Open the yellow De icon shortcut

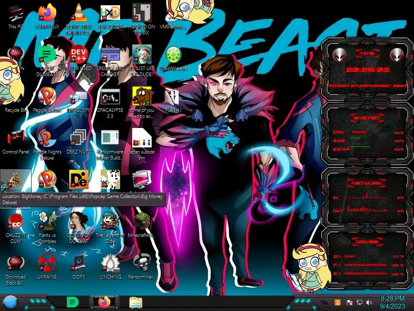(x=78, y=180)
